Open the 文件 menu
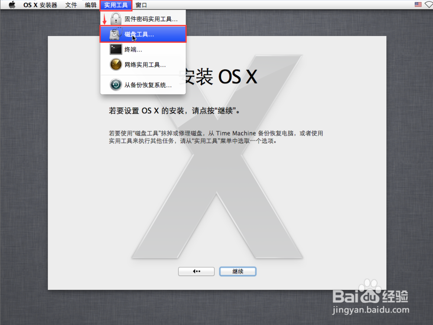Image resolution: width=433 pixels, height=325 pixels. [x=71, y=5]
